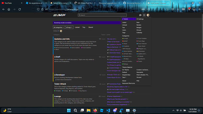Choose the Greyish Blue theme
The image size is (203, 114).
(x=126, y=75)
